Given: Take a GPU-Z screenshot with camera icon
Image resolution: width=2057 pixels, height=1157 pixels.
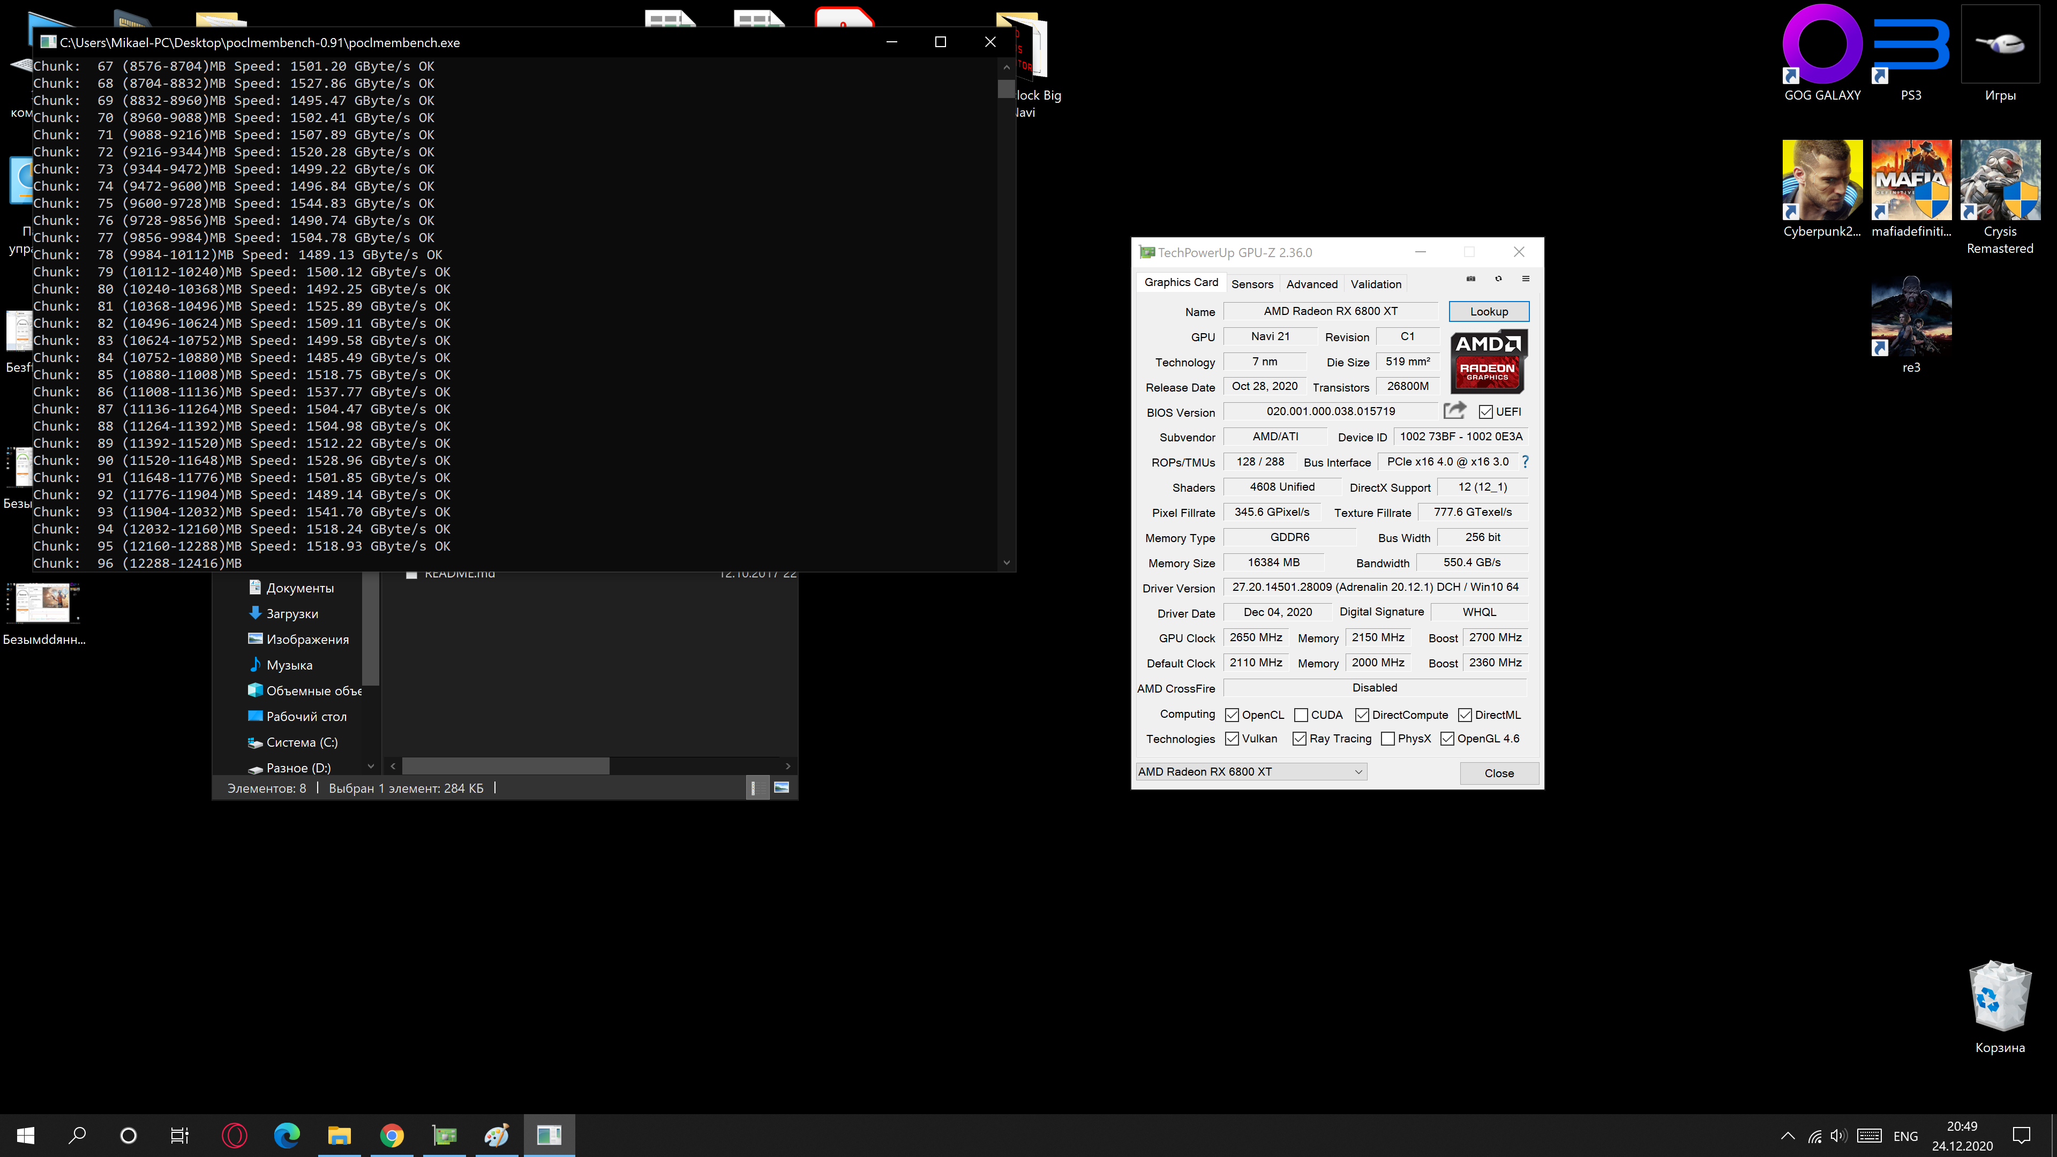Looking at the screenshot, I should tap(1470, 279).
